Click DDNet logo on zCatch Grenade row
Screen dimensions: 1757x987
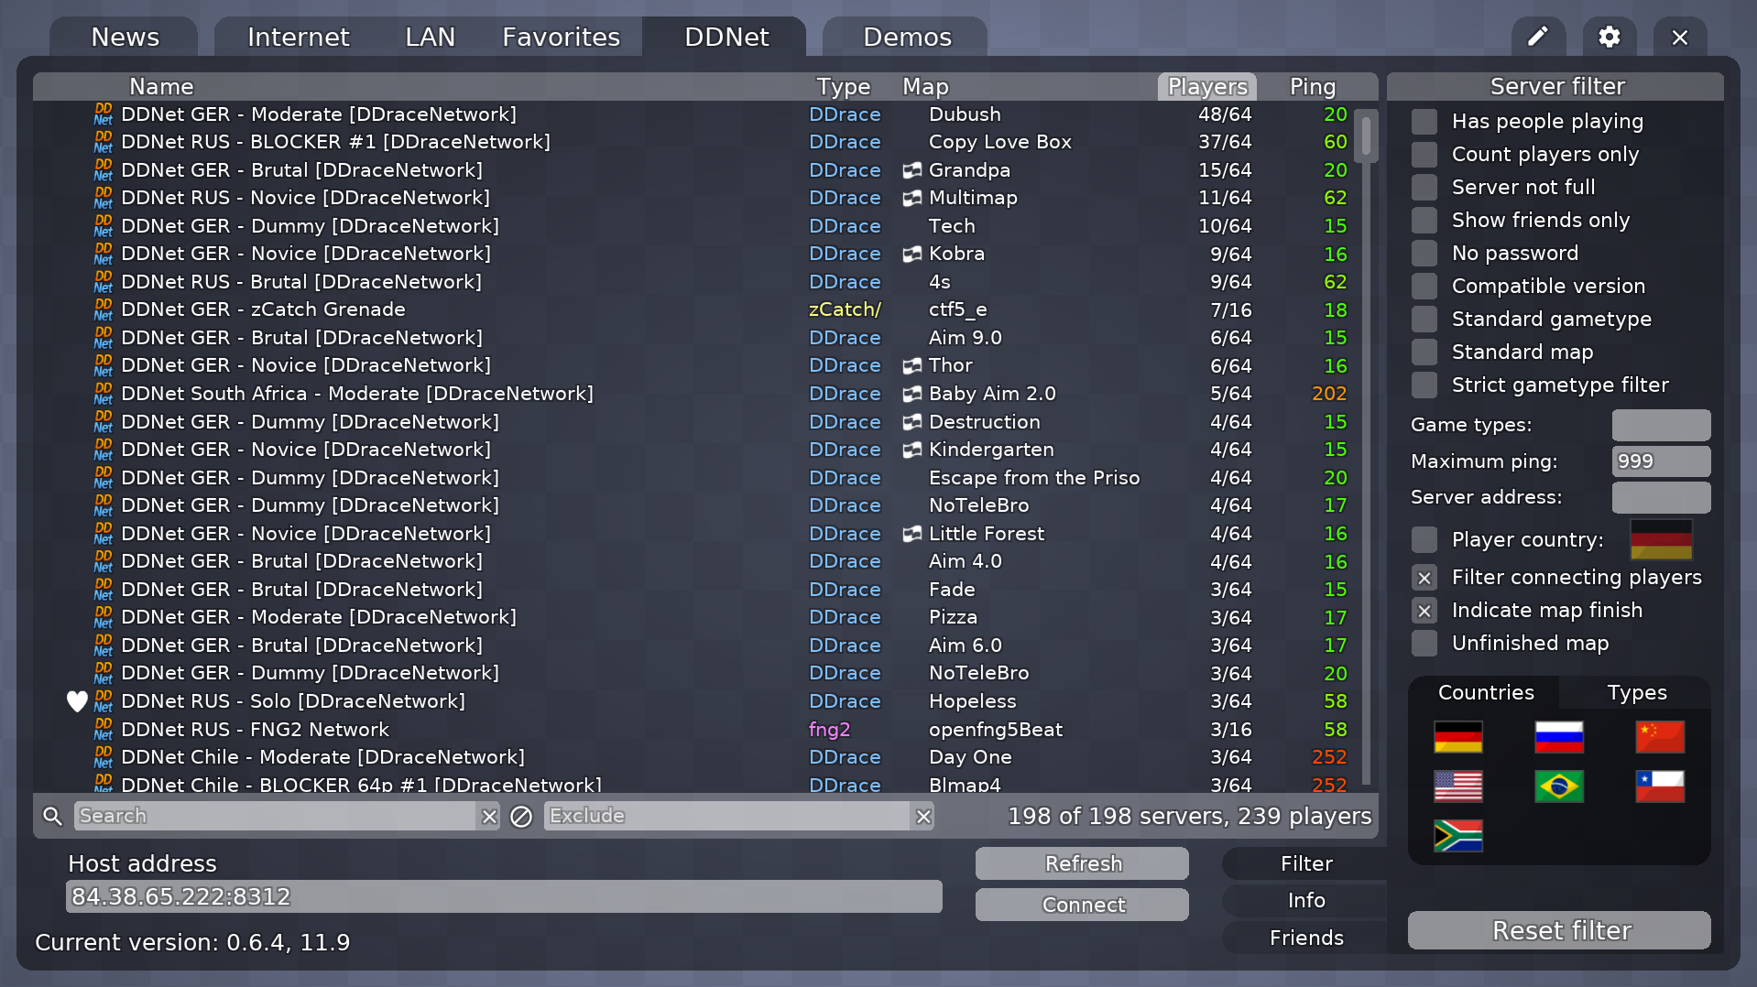[104, 309]
